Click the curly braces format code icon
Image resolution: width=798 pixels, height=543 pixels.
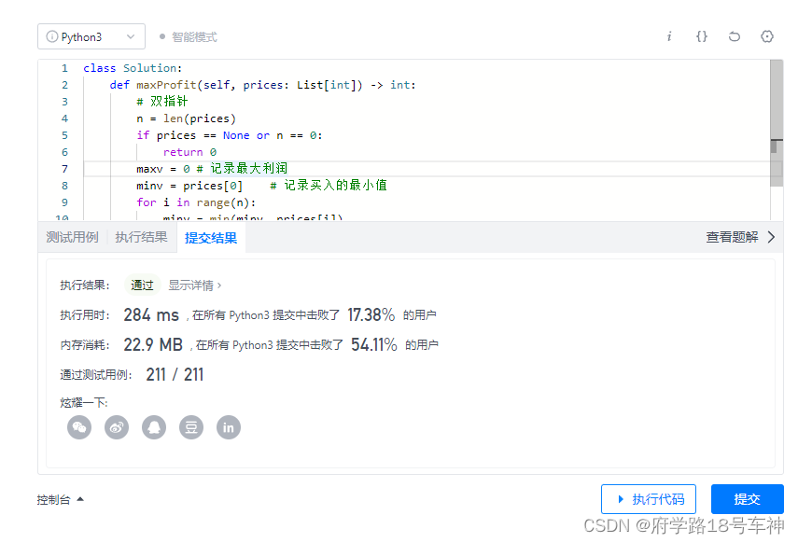[702, 36]
